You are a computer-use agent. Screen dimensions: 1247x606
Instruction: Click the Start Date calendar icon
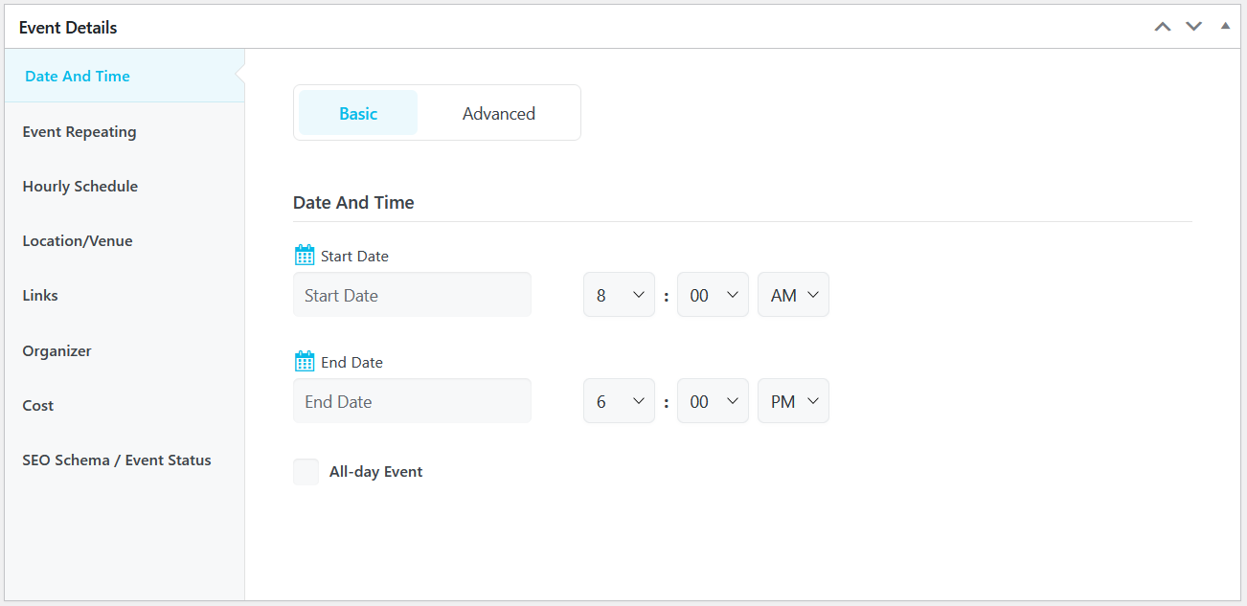(x=305, y=256)
